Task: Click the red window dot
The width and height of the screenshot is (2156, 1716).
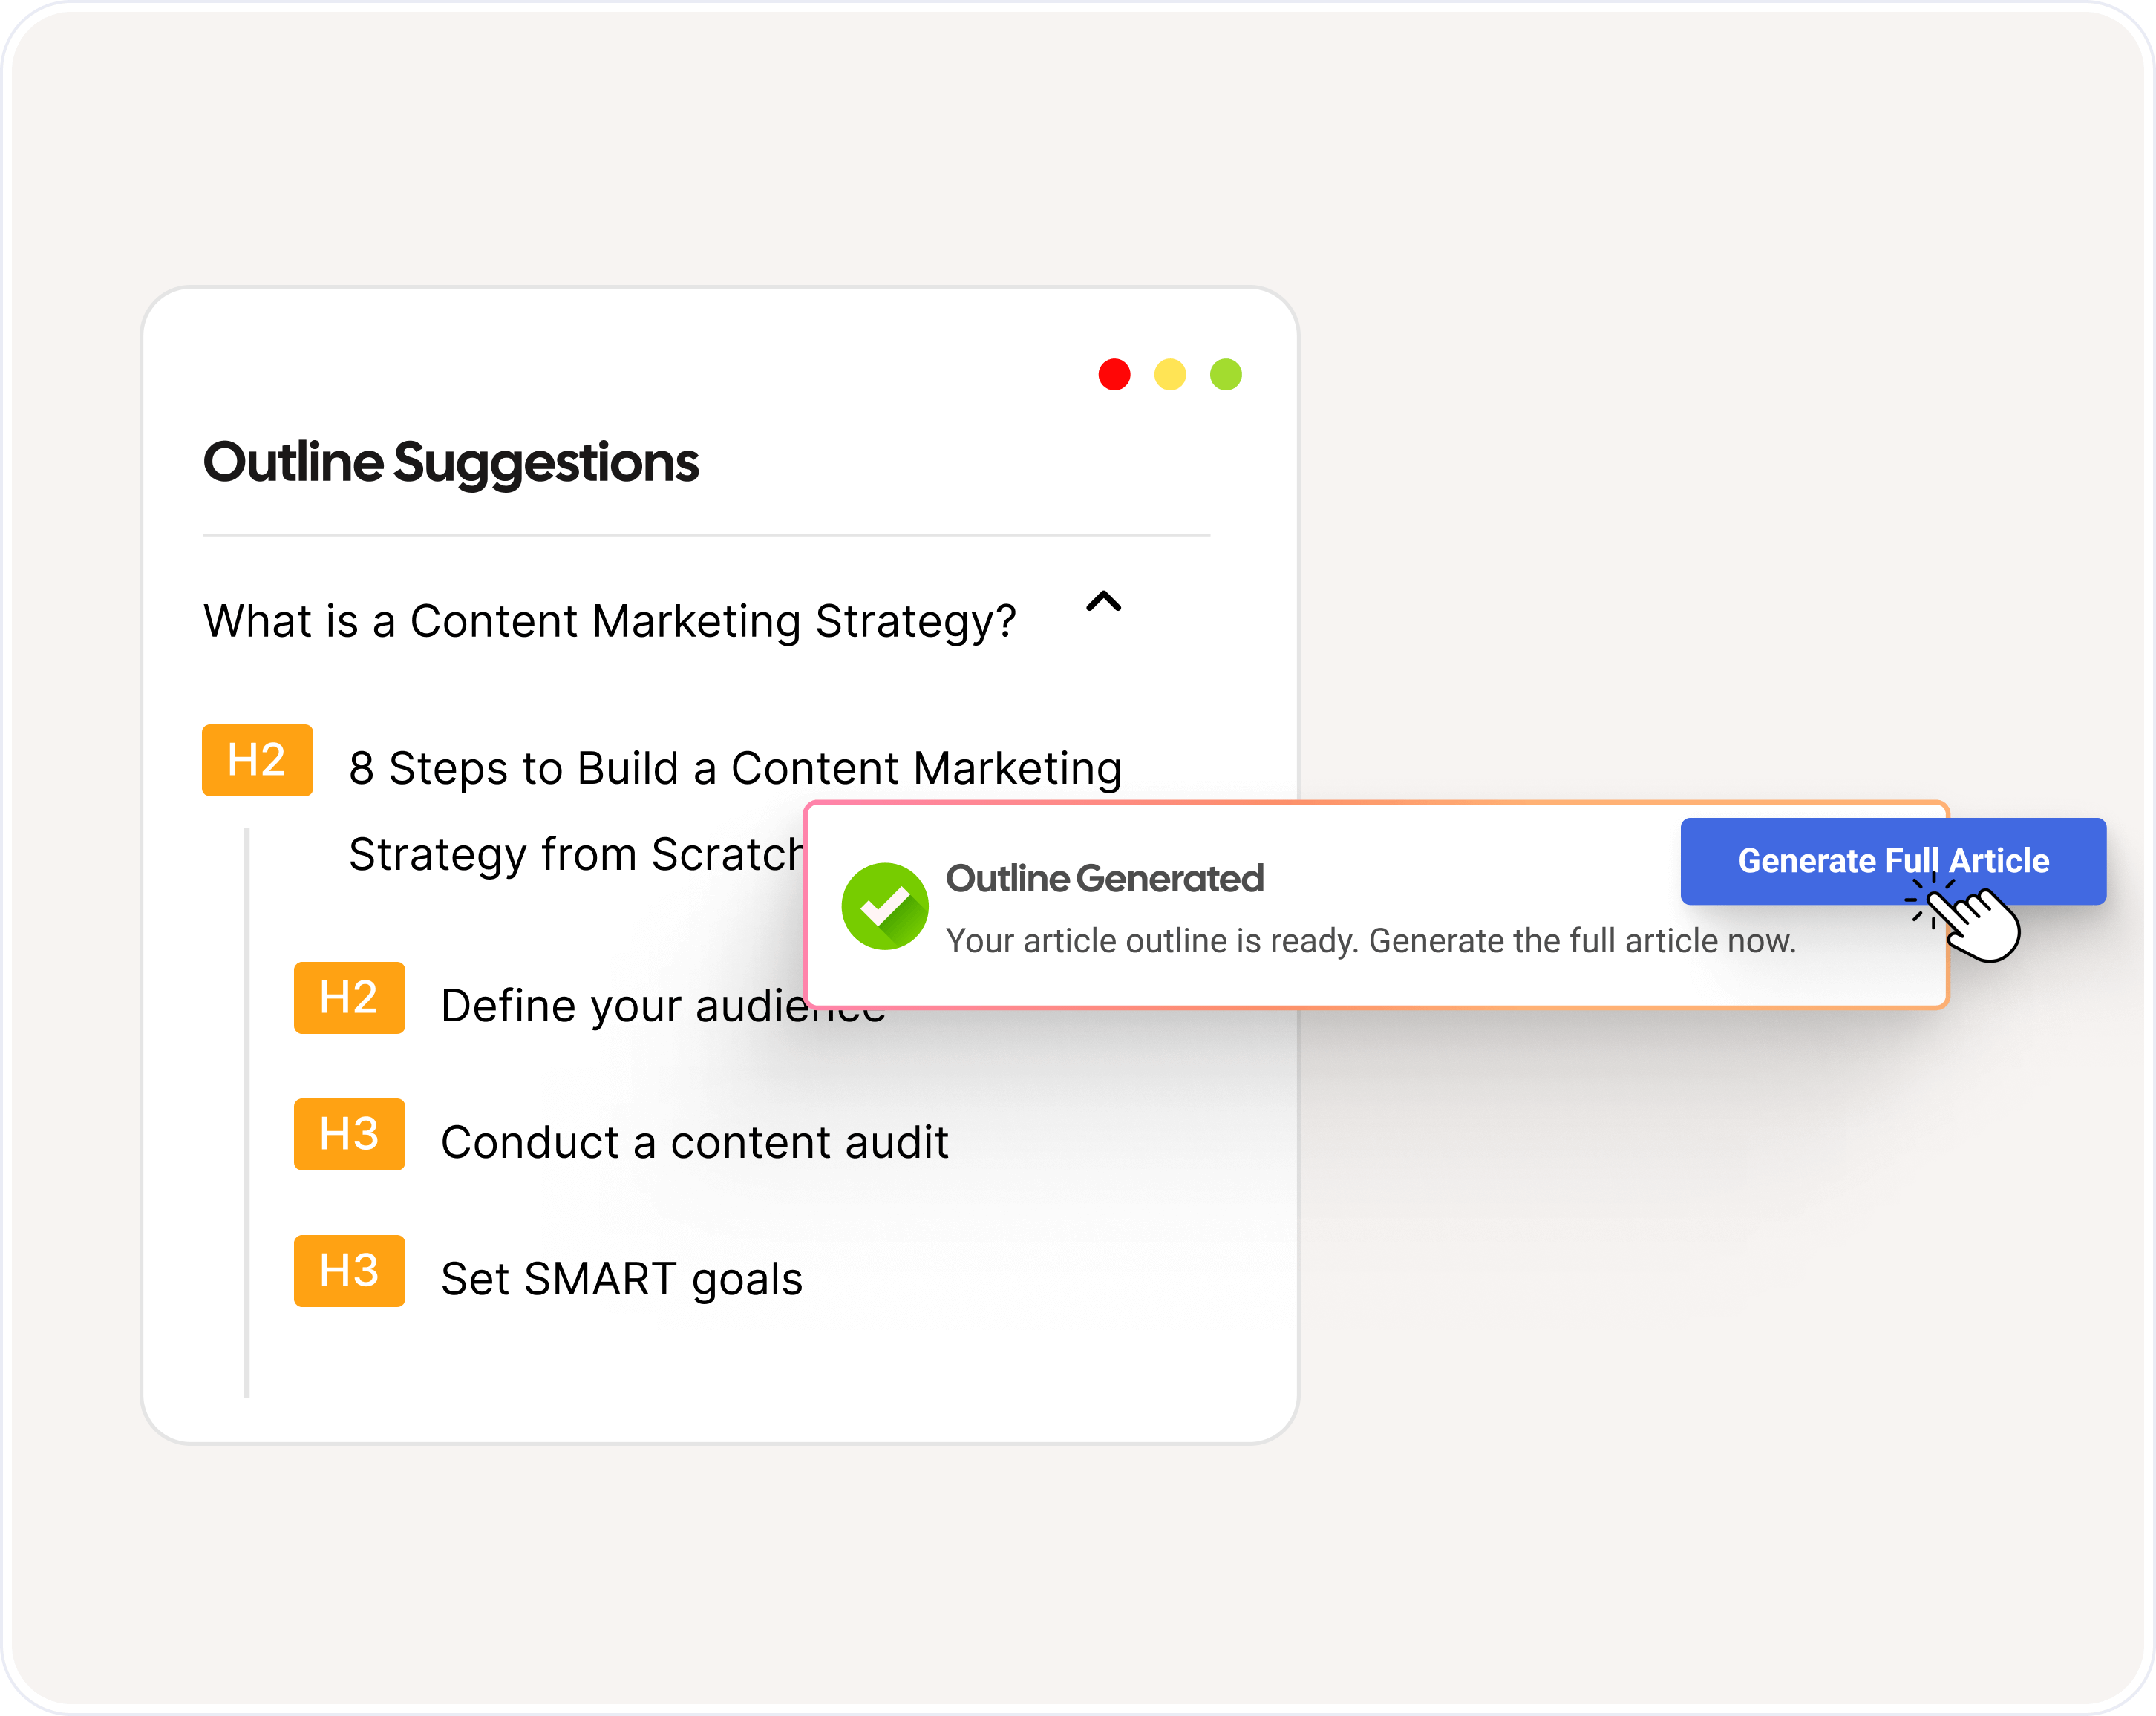Action: (1114, 375)
